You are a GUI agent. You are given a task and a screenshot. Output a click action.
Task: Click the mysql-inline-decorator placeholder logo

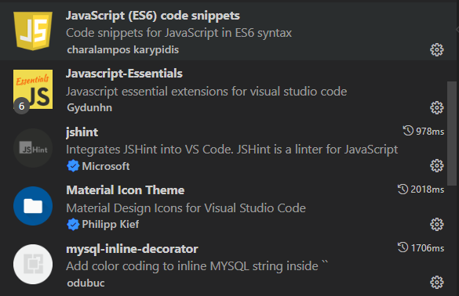(33, 264)
